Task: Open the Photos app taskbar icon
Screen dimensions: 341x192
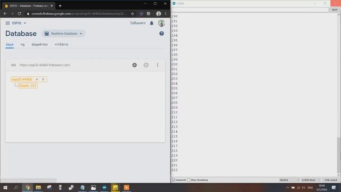Action: pos(93,187)
